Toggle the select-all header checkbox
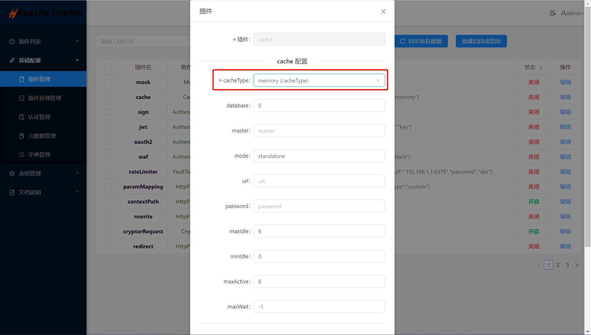Screen dimensions: 591x335 (108, 67)
